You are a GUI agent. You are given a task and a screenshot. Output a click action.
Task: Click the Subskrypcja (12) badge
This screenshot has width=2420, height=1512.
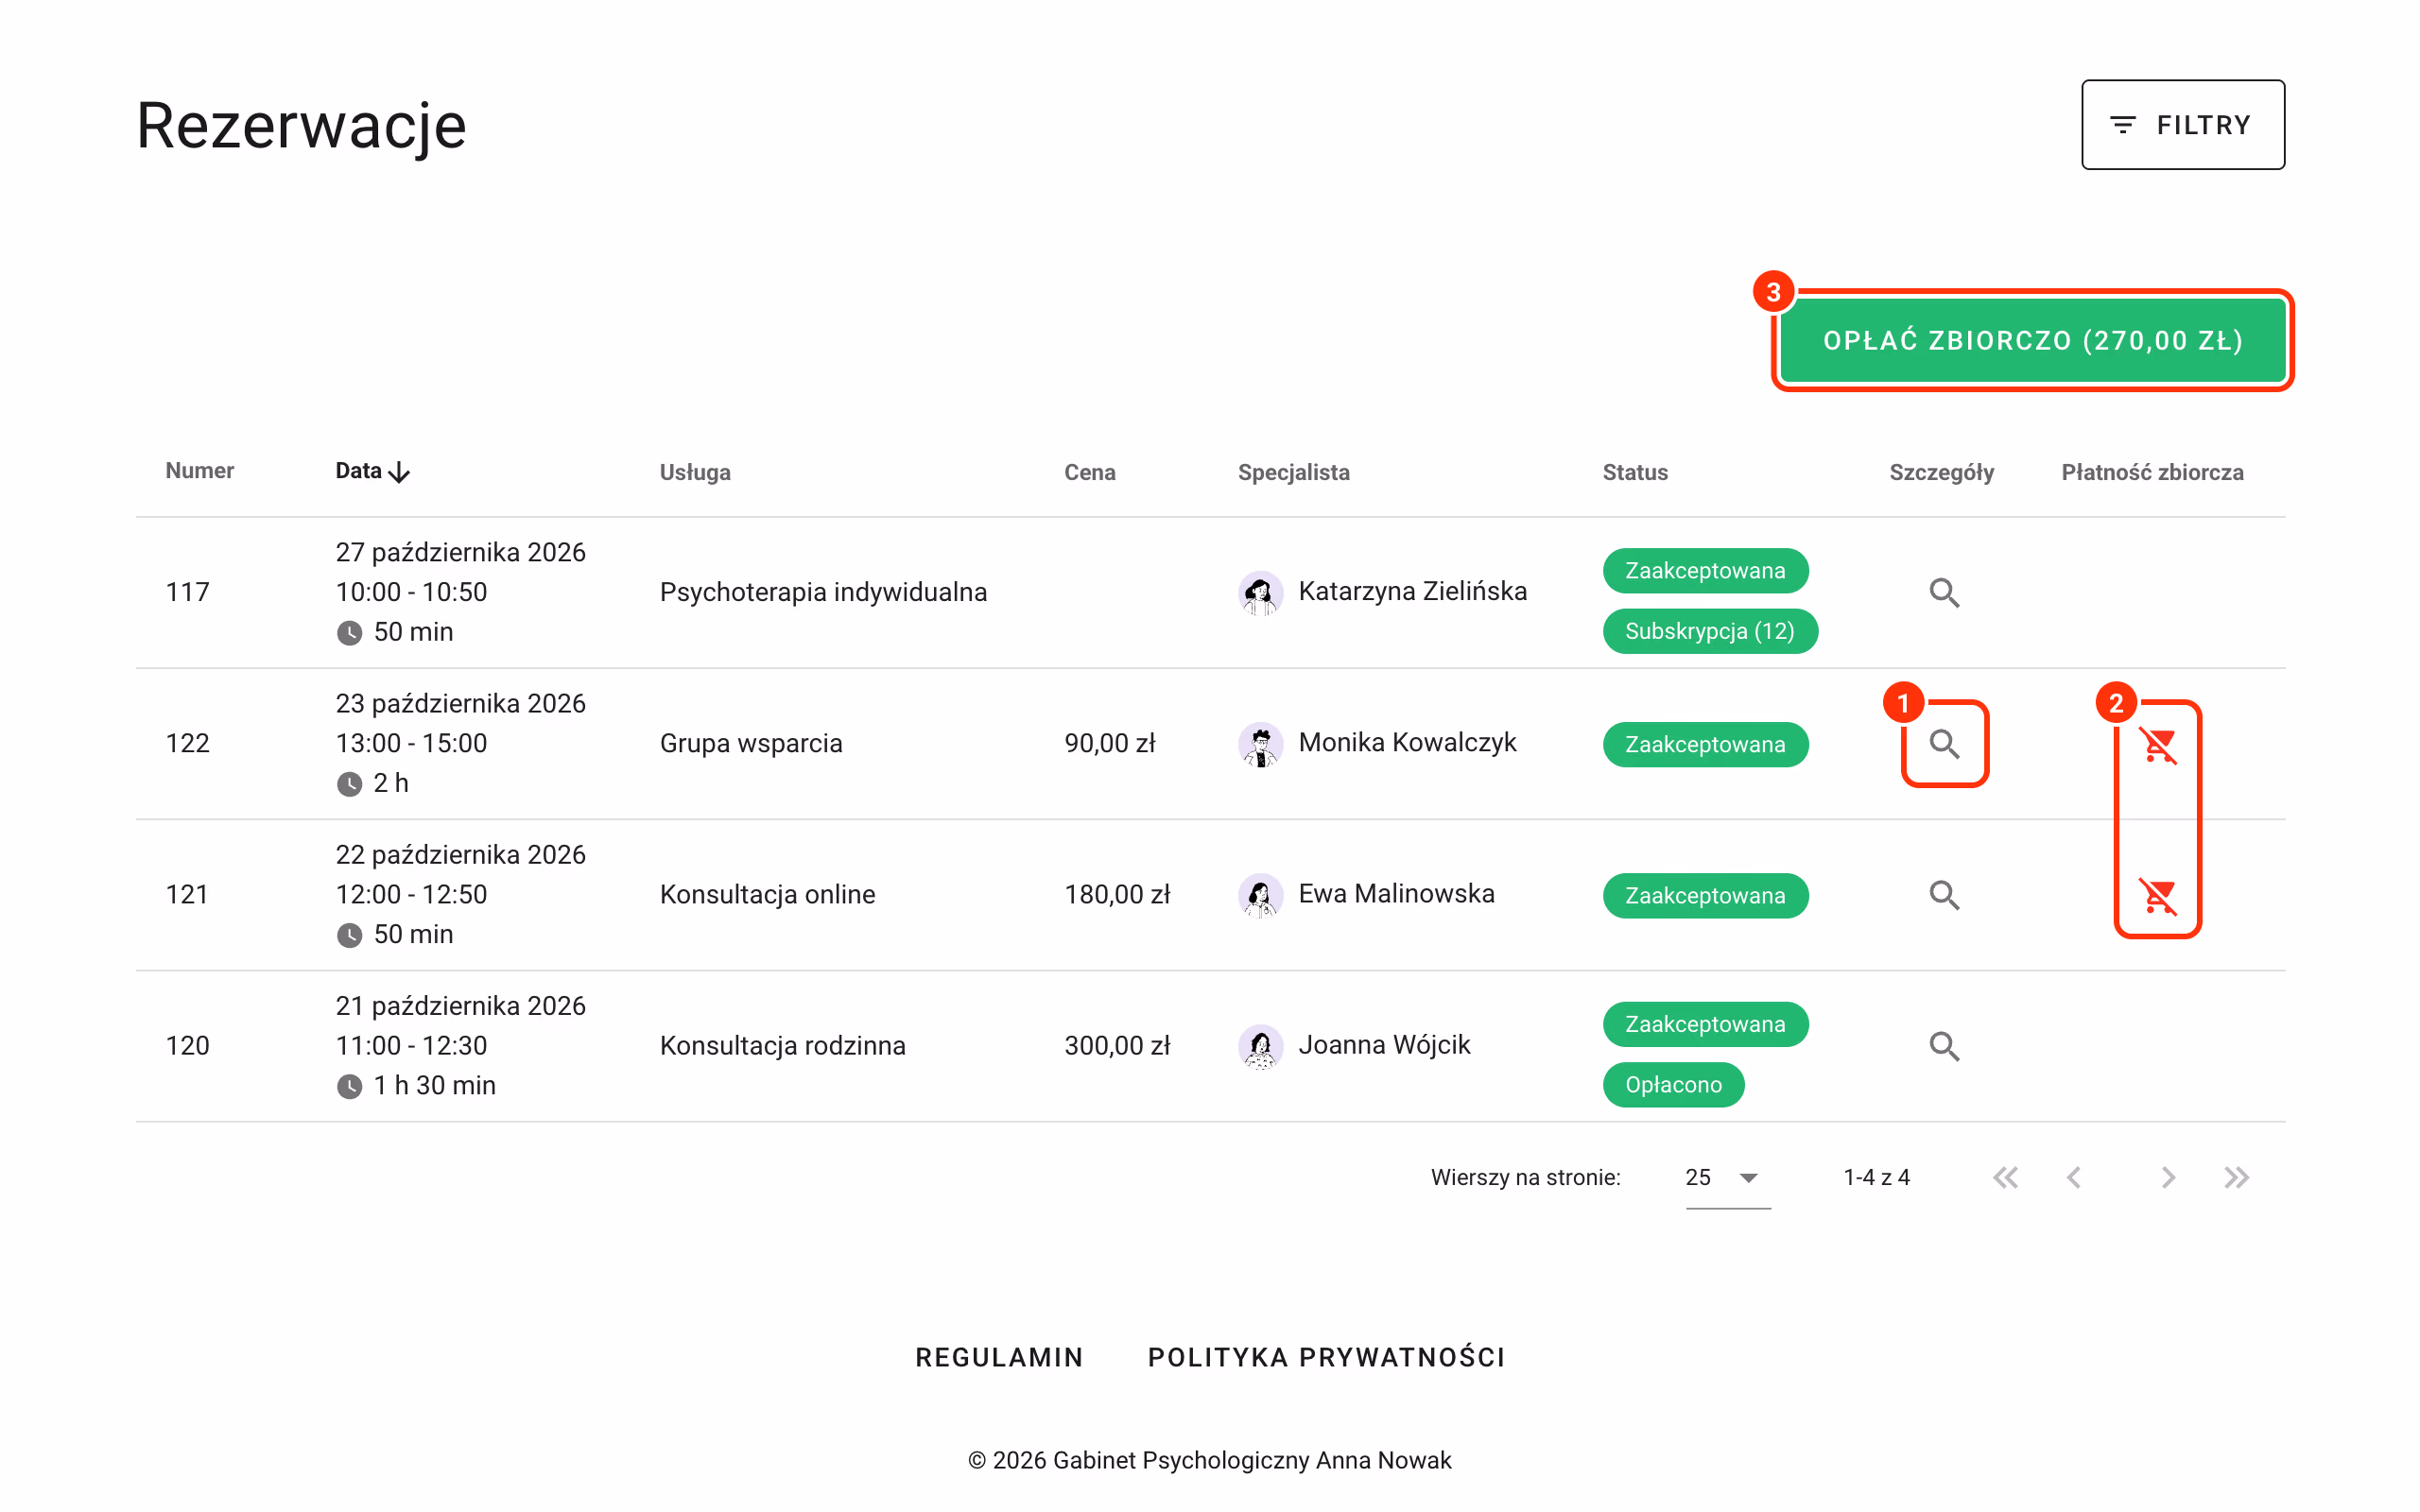click(x=1710, y=631)
